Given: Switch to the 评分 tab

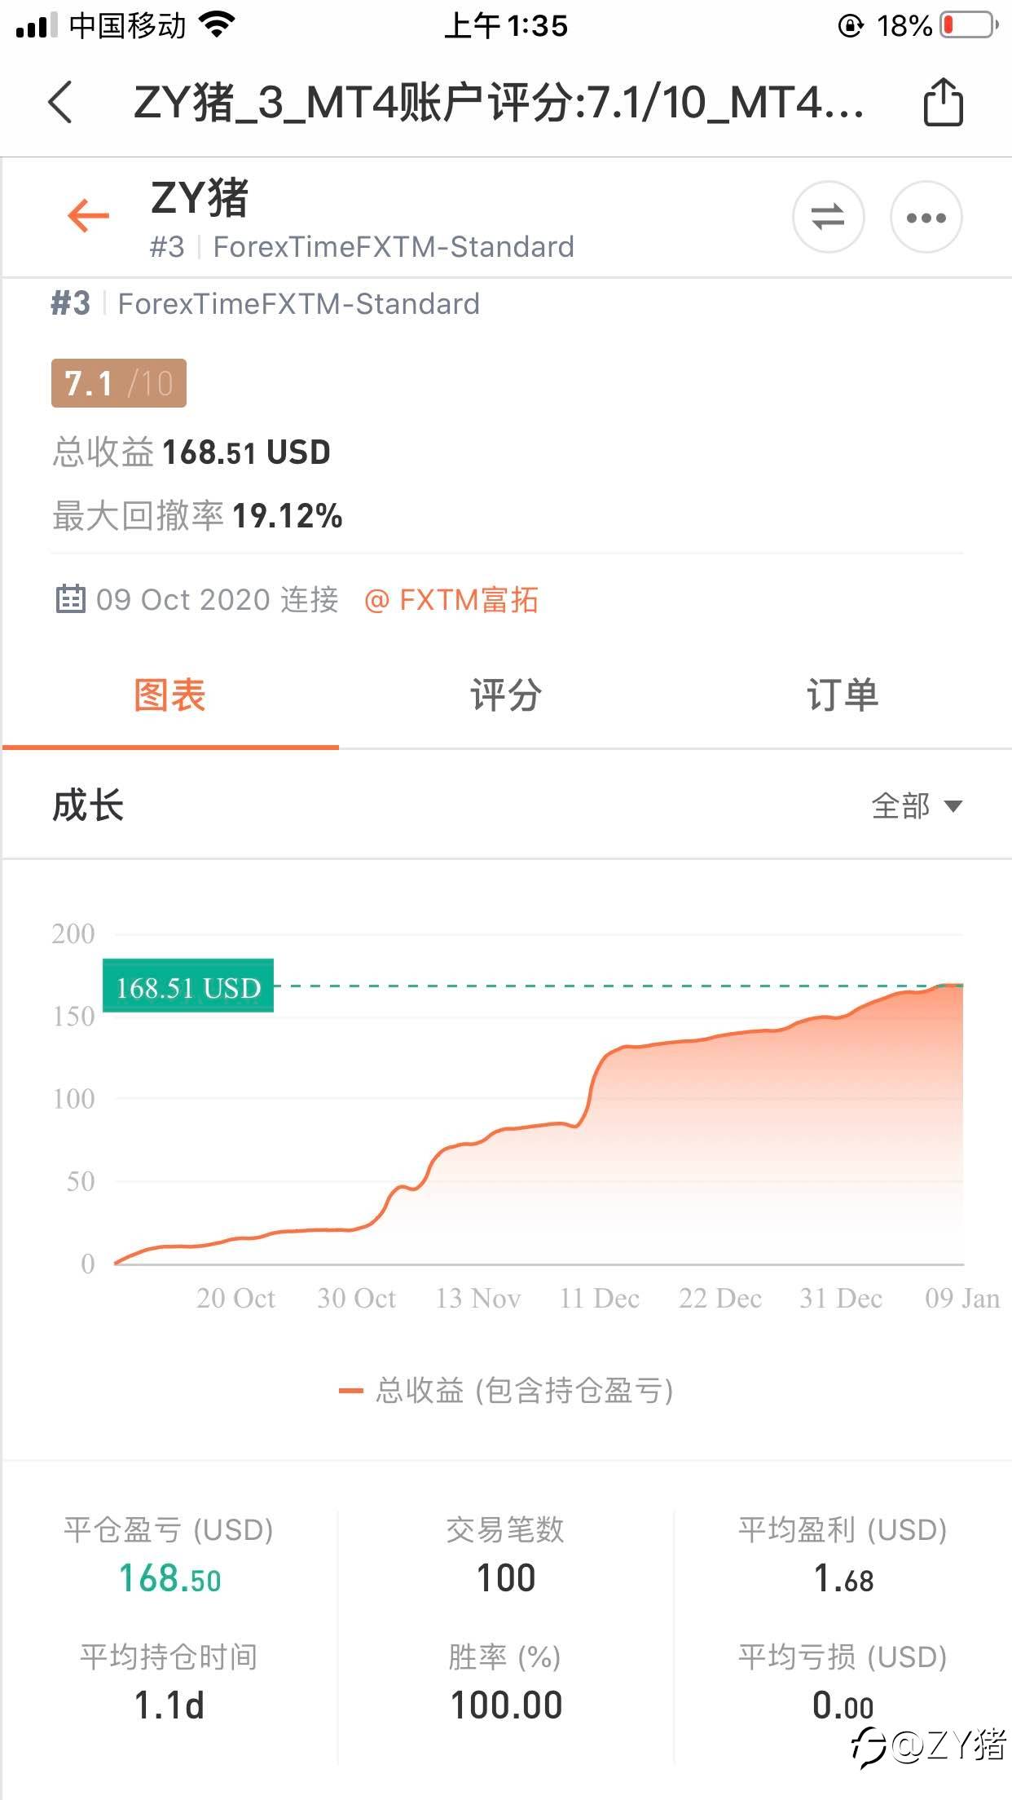Looking at the screenshot, I should pos(506,695).
